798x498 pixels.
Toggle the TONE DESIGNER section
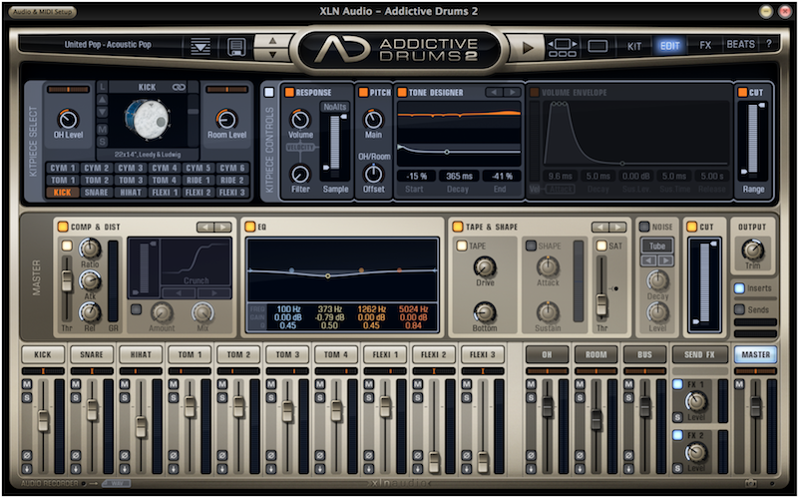pyautogui.click(x=402, y=92)
